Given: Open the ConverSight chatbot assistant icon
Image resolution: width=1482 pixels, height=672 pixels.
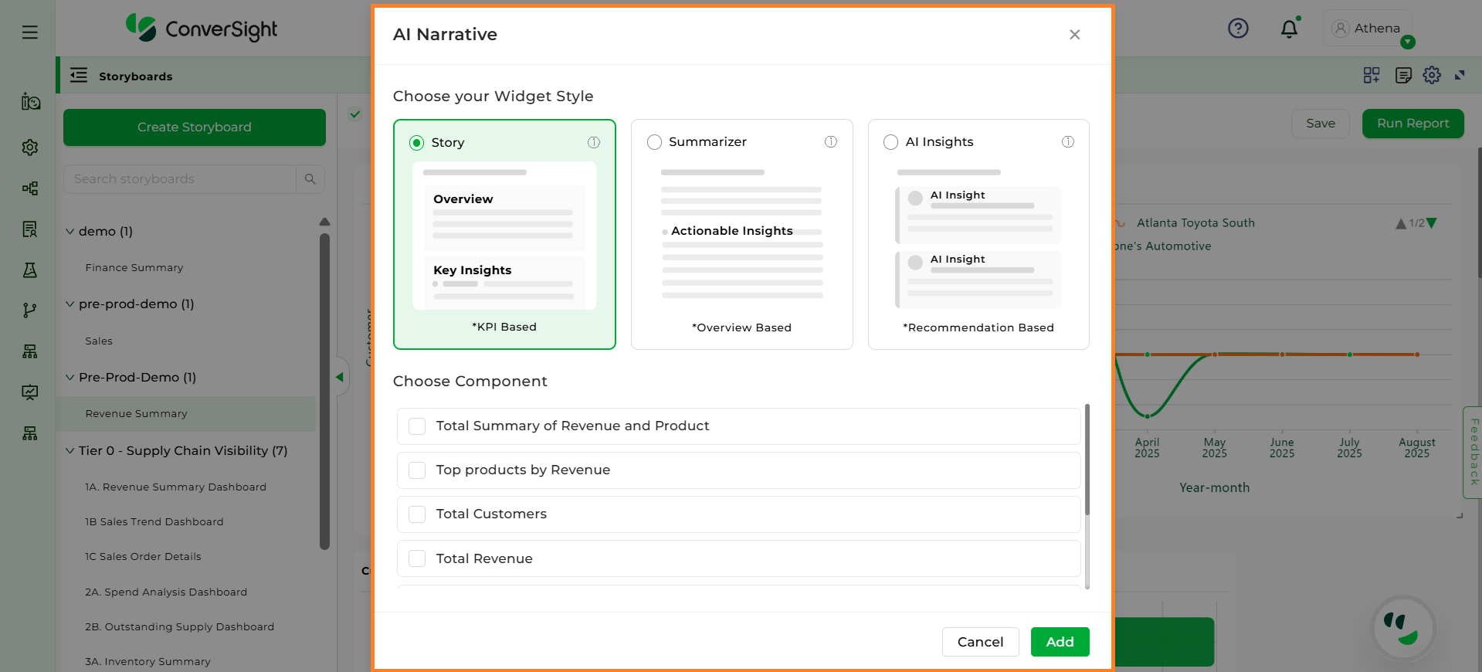Looking at the screenshot, I should tap(1403, 628).
